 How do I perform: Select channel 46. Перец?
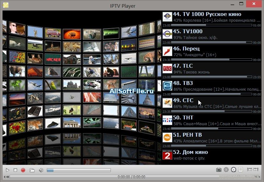(x=212, y=54)
